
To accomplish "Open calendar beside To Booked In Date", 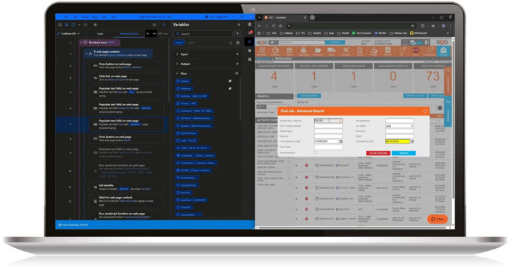I will [x=413, y=141].
